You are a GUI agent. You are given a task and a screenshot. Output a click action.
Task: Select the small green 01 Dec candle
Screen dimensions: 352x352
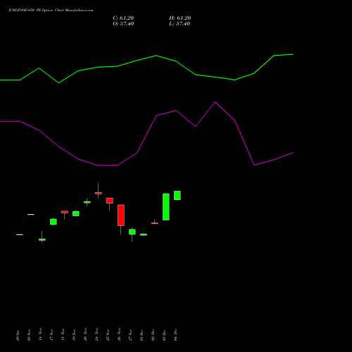click(x=144, y=234)
